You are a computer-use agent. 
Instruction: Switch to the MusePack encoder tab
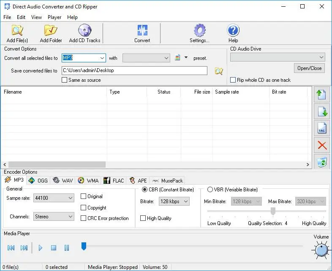coord(168,180)
